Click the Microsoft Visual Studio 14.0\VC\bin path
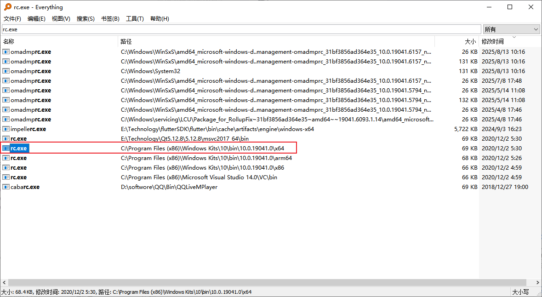Viewport: 542px width, 297px height. (199, 177)
